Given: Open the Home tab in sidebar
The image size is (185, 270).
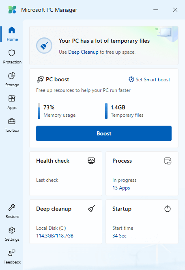Looking at the screenshot, I should (12, 34).
